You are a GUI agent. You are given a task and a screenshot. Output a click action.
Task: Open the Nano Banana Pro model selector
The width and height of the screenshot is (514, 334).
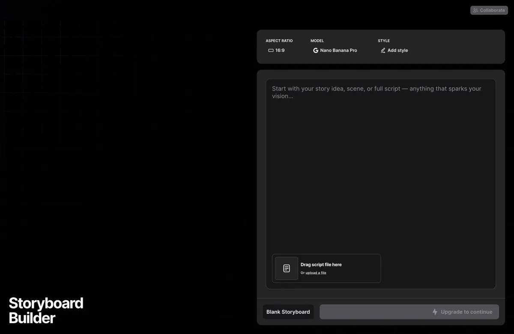pyautogui.click(x=335, y=50)
